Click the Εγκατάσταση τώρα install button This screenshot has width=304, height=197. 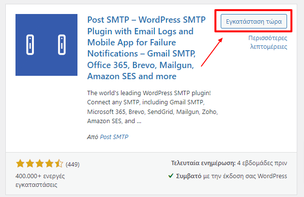pyautogui.click(x=254, y=21)
